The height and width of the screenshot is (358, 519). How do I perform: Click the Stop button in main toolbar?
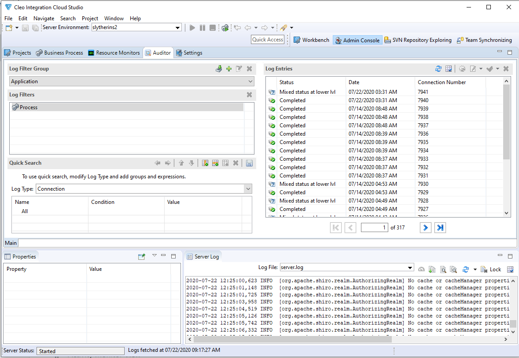(213, 28)
